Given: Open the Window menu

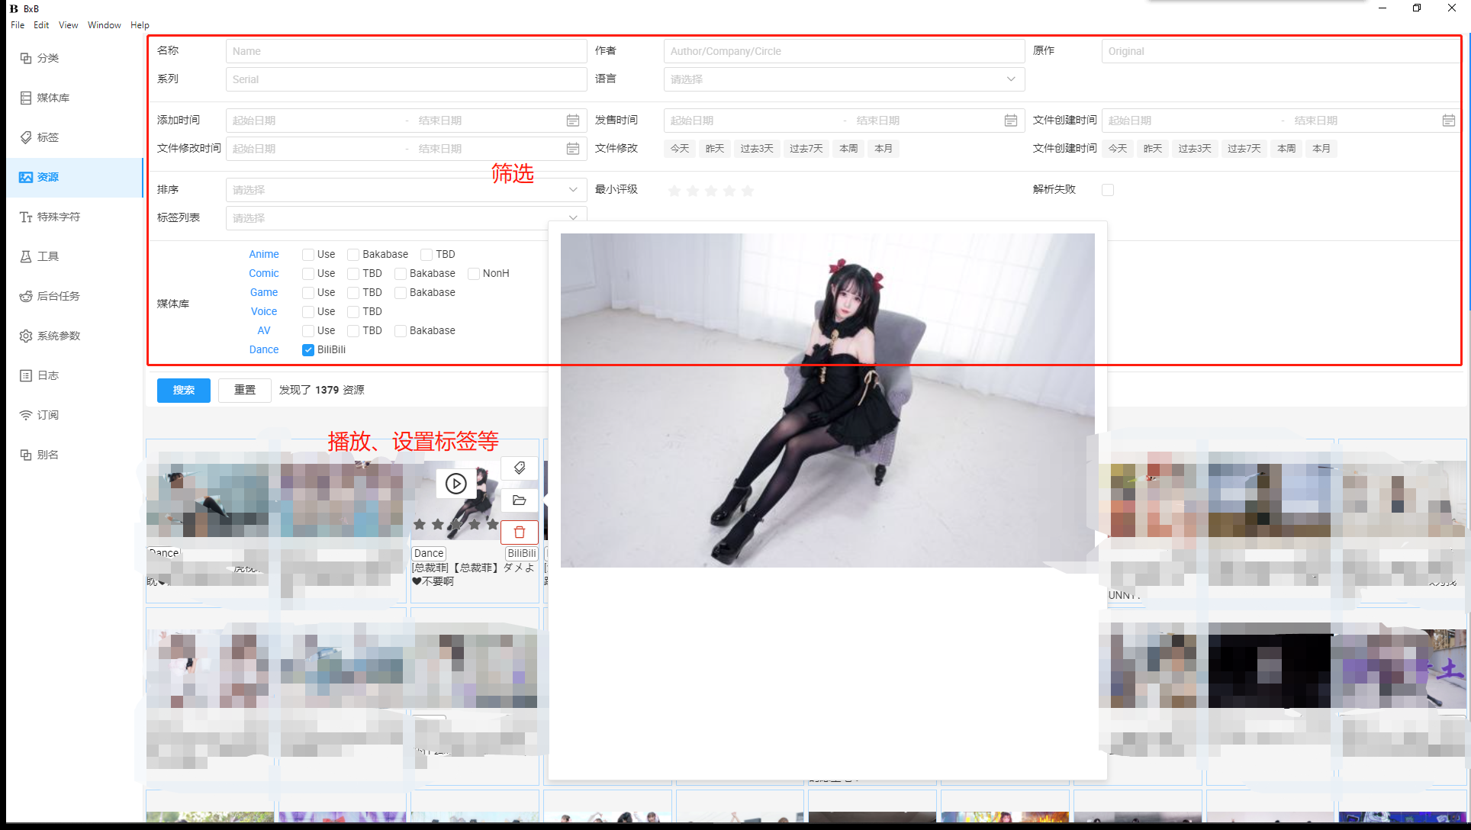Looking at the screenshot, I should [x=104, y=25].
